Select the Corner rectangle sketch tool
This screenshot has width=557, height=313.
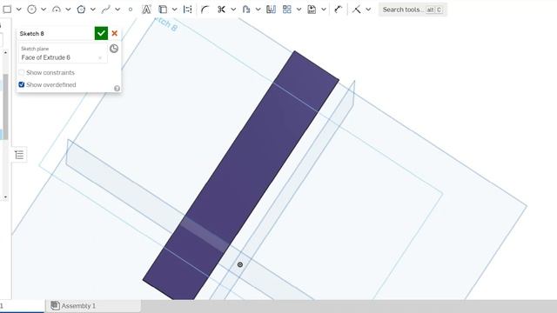tap(7, 10)
